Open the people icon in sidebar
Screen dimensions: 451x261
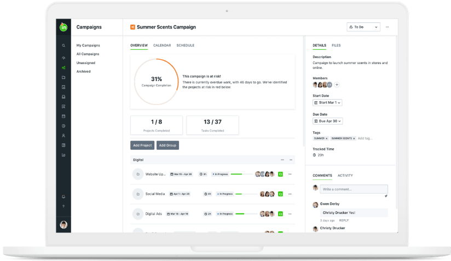point(63,135)
